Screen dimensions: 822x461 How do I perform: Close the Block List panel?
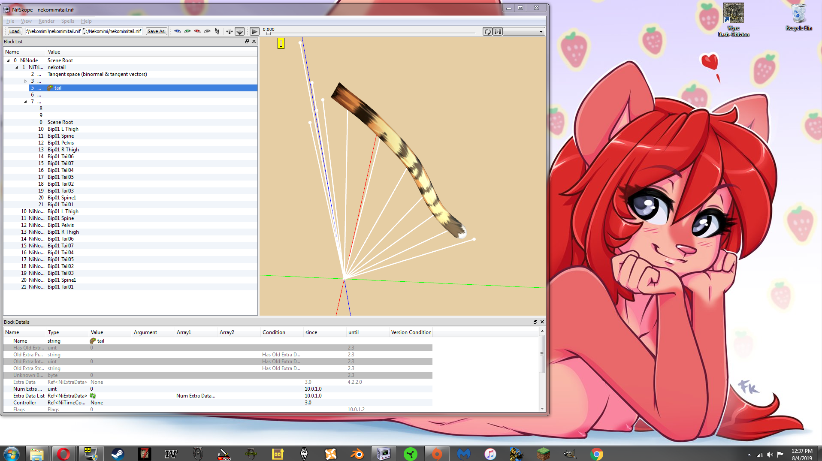pos(254,42)
